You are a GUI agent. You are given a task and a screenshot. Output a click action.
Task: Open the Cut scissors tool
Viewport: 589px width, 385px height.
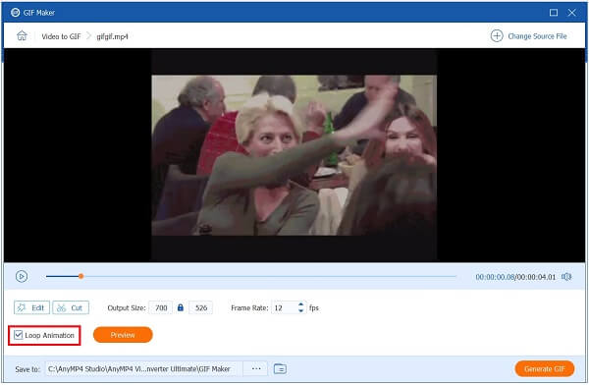tap(71, 307)
